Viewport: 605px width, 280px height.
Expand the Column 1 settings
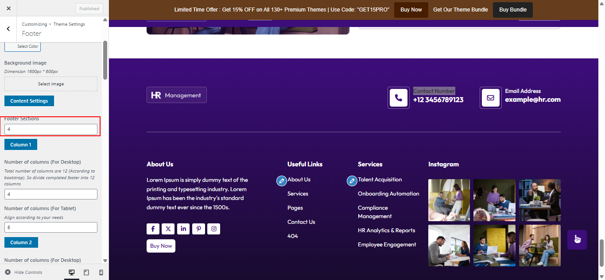pos(20,144)
